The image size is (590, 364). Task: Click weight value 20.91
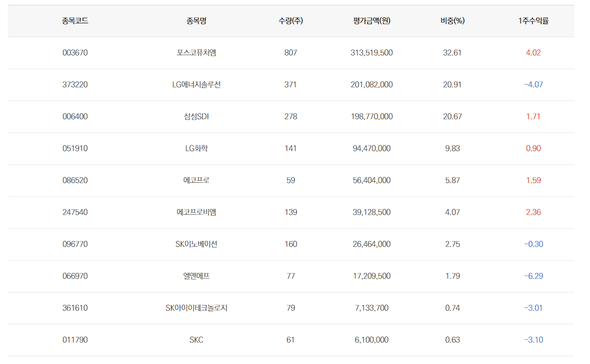(453, 85)
